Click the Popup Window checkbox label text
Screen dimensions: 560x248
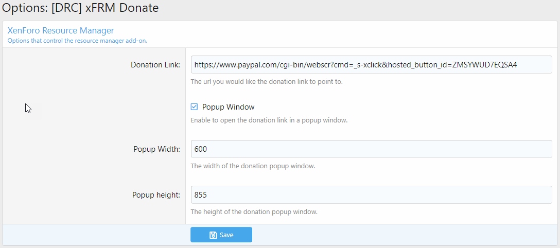[x=228, y=107]
